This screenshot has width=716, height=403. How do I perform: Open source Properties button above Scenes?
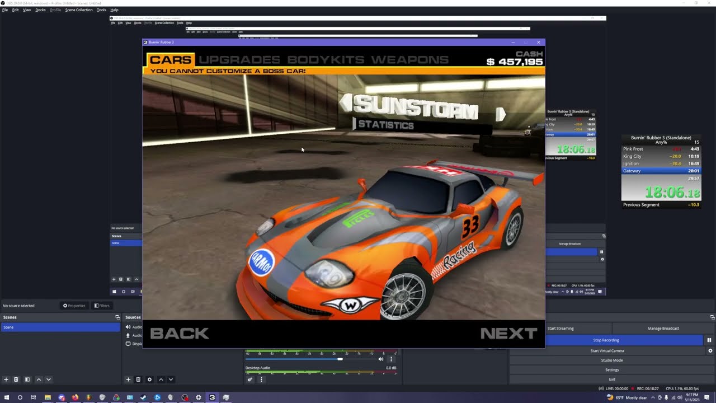pyautogui.click(x=74, y=306)
